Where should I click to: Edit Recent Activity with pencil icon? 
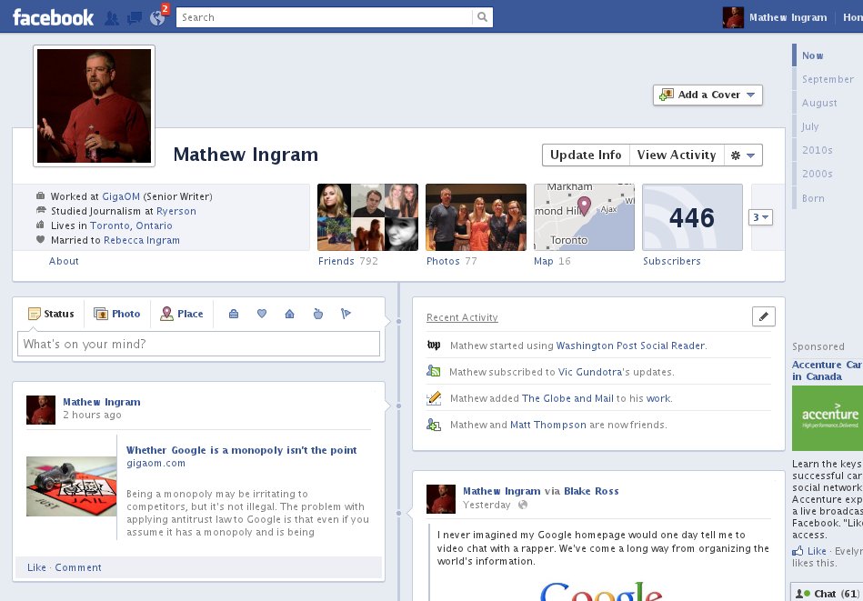[763, 316]
